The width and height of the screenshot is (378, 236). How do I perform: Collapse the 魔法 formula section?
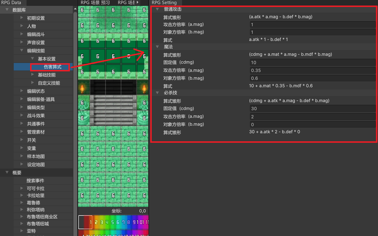tap(158, 47)
